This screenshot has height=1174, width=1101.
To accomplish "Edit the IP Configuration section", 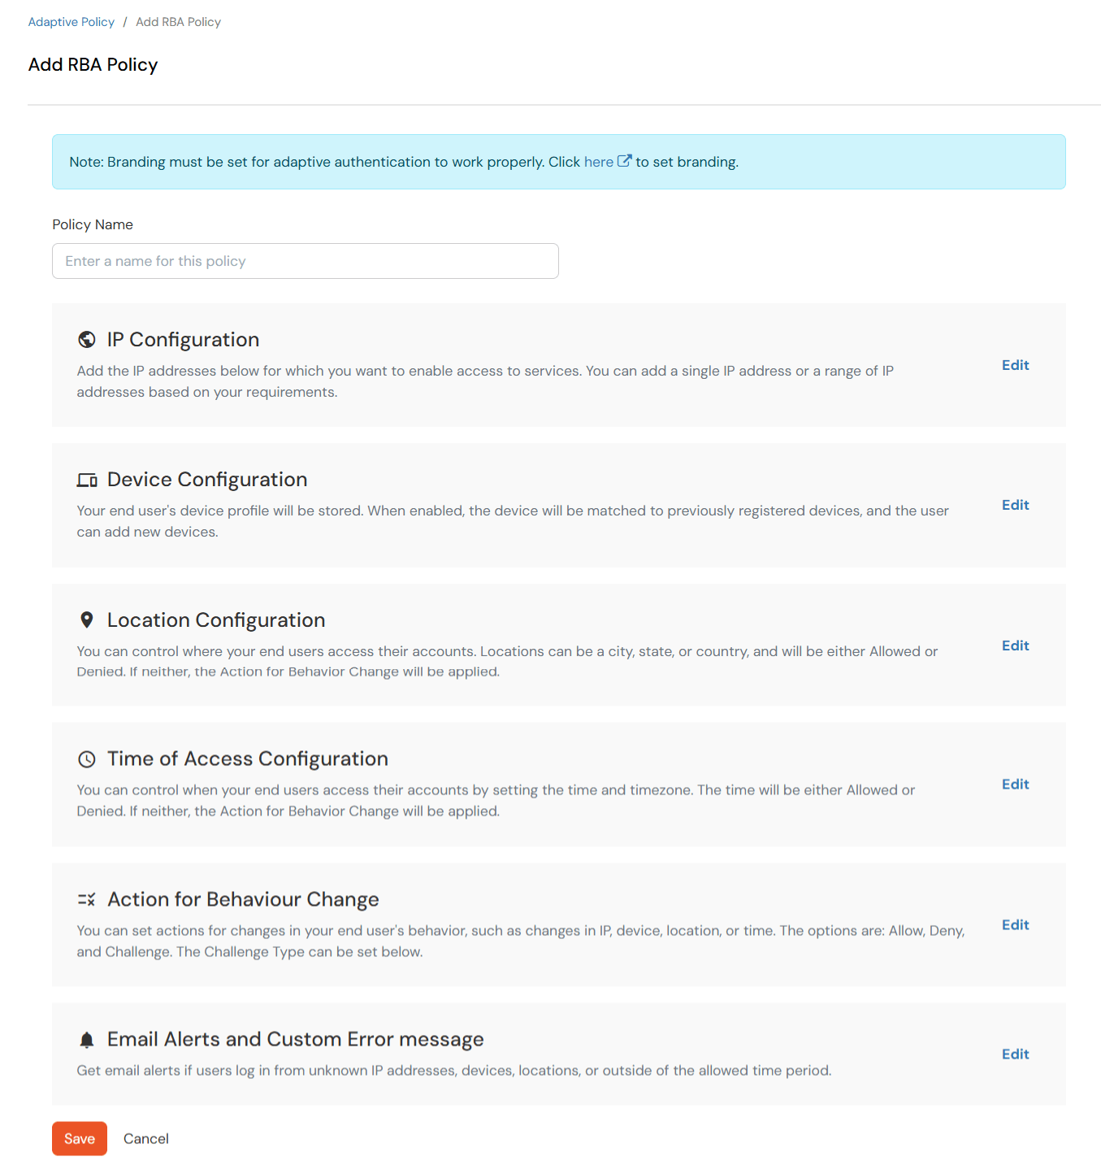I will 1015,364.
